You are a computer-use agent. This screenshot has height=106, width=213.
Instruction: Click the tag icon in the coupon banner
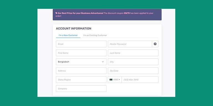pyautogui.click(x=56, y=13)
